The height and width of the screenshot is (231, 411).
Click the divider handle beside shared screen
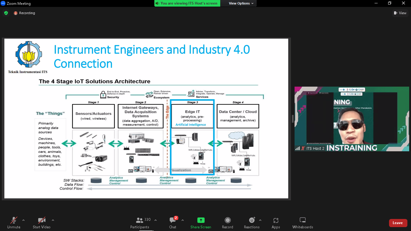292,119
